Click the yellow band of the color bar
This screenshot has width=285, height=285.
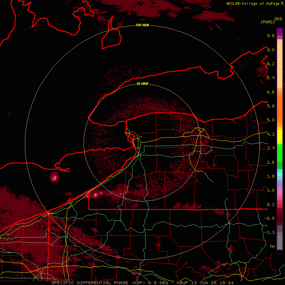(280, 136)
